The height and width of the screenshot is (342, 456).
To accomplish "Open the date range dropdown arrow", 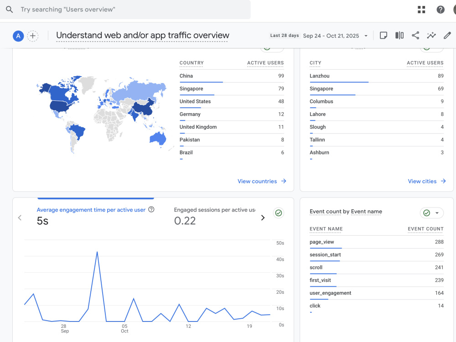I will click(x=366, y=36).
